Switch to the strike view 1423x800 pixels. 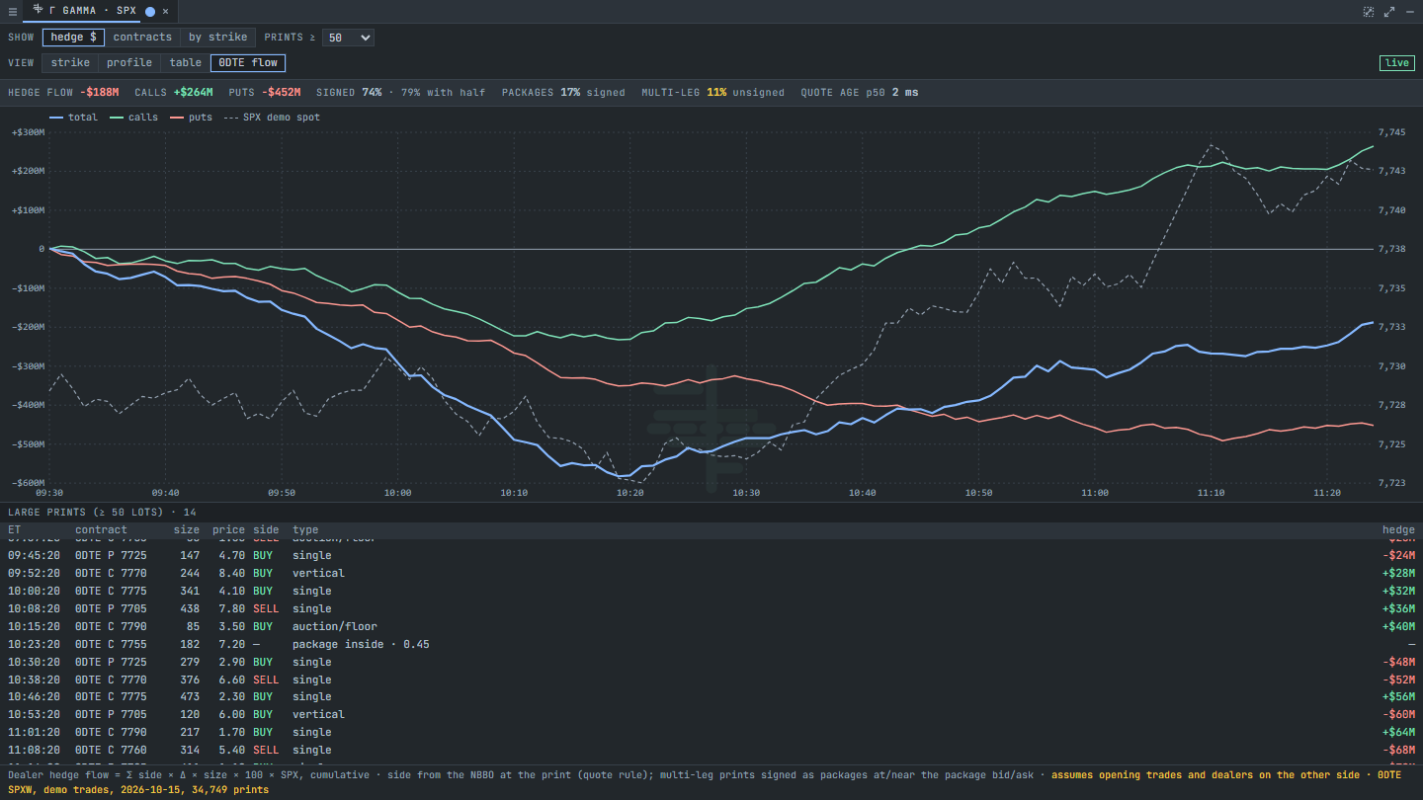[x=70, y=63]
